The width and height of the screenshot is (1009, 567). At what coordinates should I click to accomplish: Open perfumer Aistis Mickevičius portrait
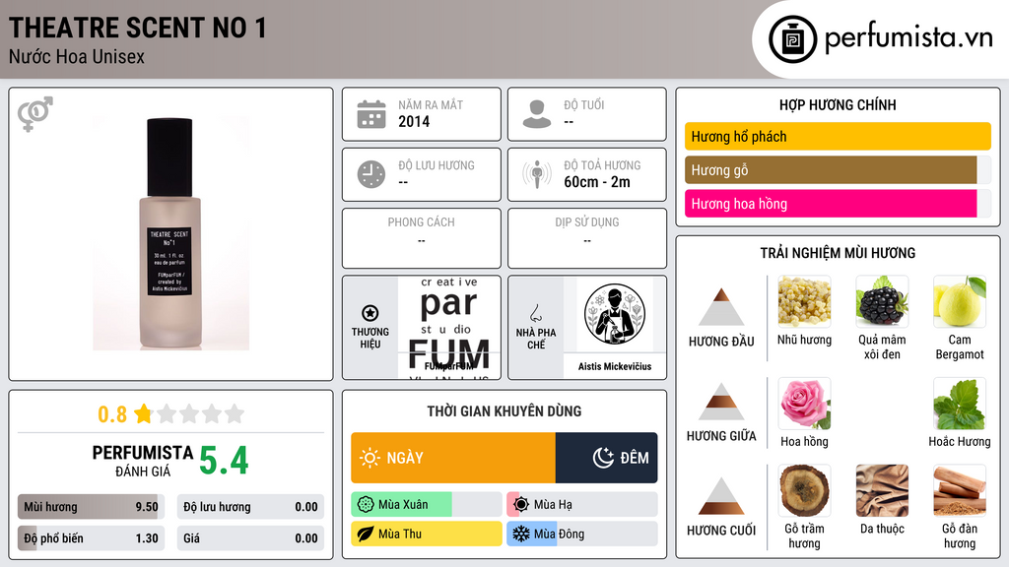click(615, 314)
